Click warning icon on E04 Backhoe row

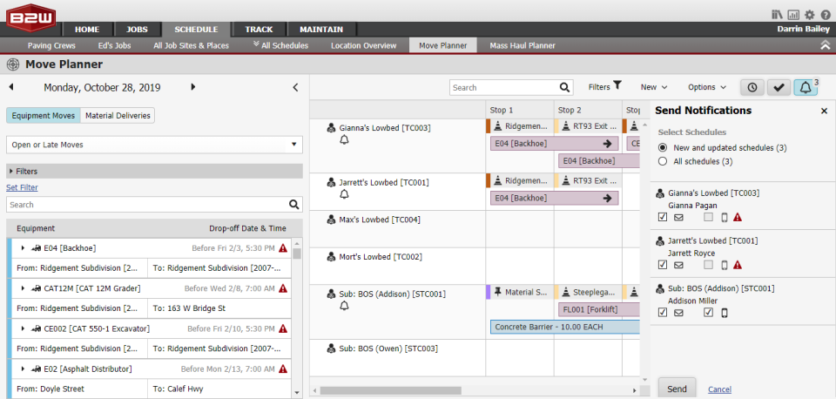283,248
